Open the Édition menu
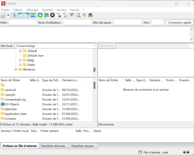 pos(18,10)
